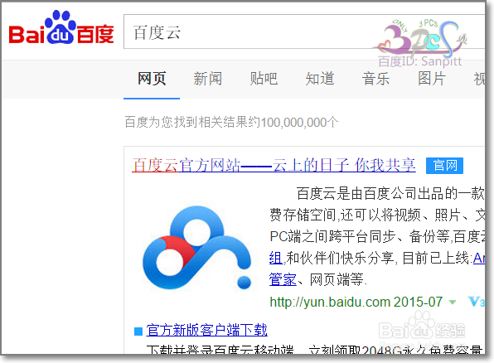Go to the 知道 tab
This screenshot has width=494, height=363.
coord(320,79)
